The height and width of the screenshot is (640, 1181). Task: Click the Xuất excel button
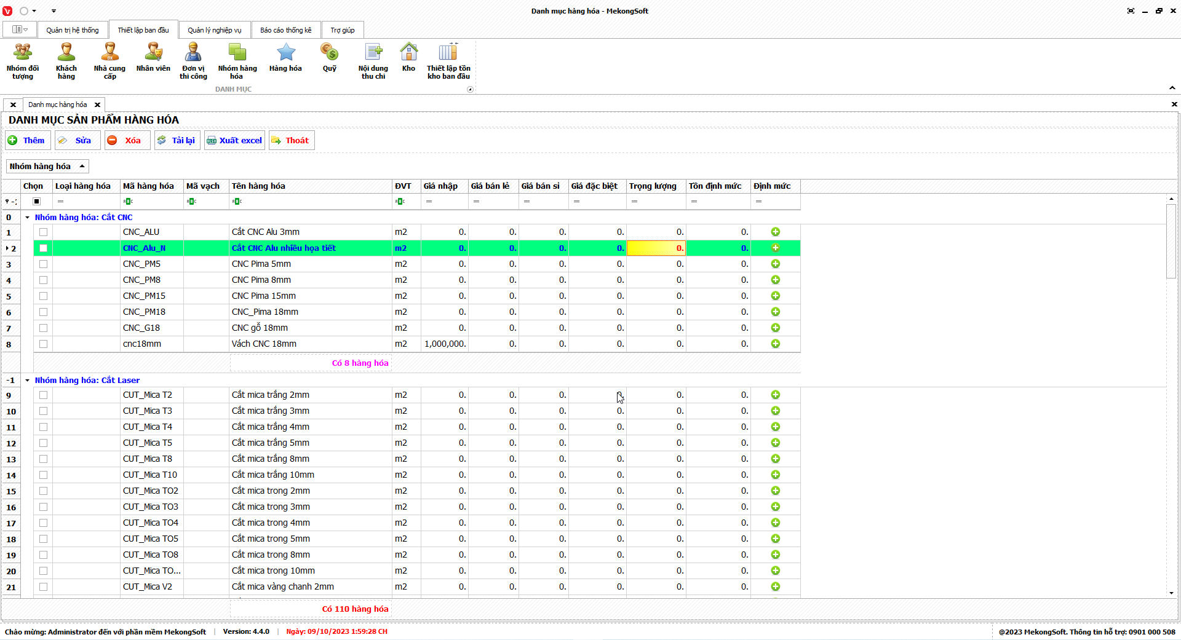(x=234, y=140)
